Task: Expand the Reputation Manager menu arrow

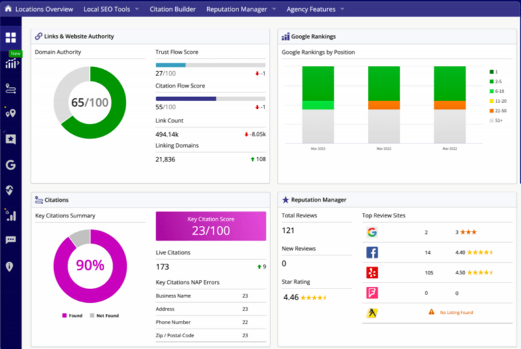Action: [x=274, y=9]
